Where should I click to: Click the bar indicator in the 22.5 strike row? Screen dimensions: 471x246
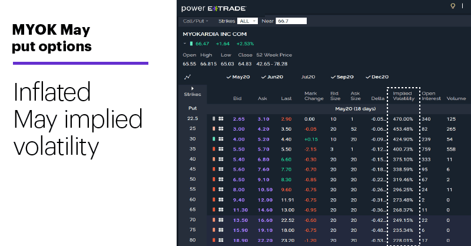click(214, 119)
